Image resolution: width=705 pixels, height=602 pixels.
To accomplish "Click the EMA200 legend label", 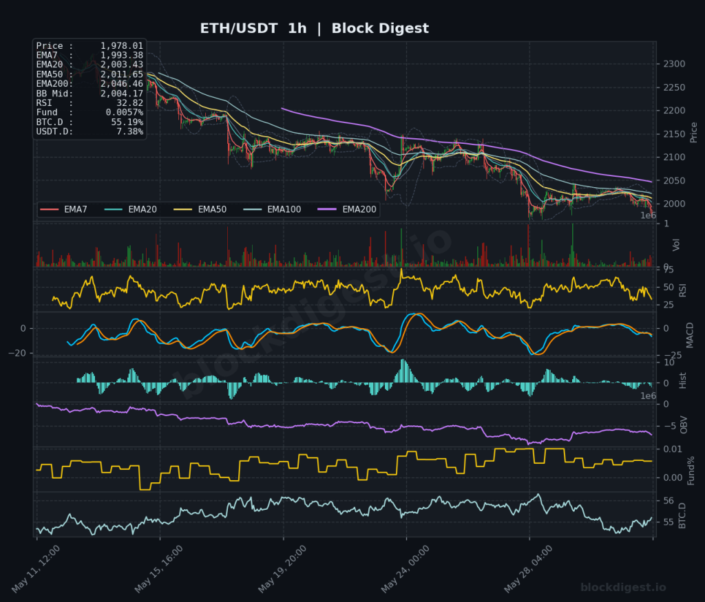I will [x=359, y=209].
